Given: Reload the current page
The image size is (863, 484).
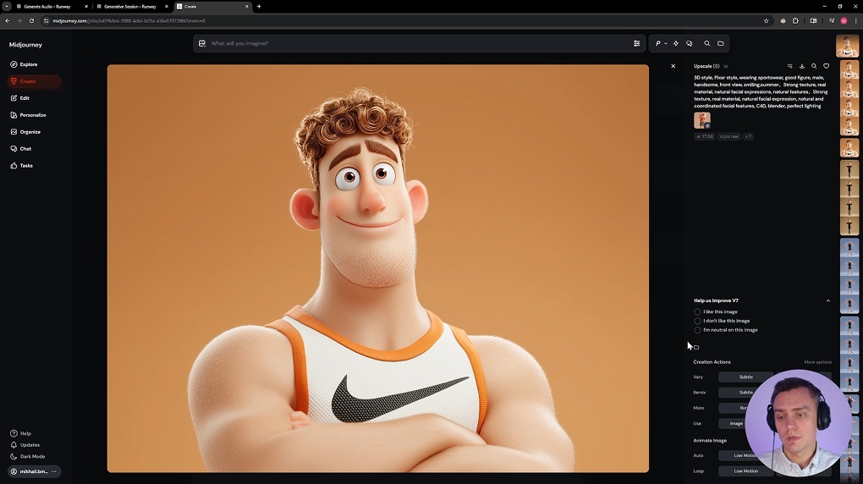Looking at the screenshot, I should (31, 21).
